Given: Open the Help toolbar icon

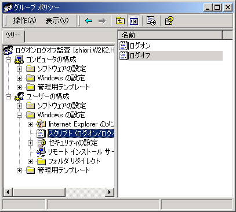Looking at the screenshot, I should click(169, 21).
